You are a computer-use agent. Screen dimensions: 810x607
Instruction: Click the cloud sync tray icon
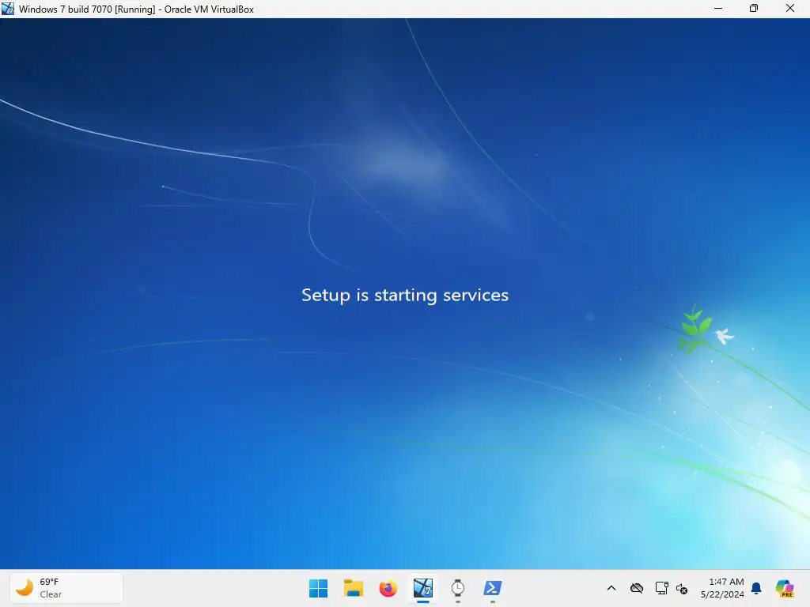[637, 588]
